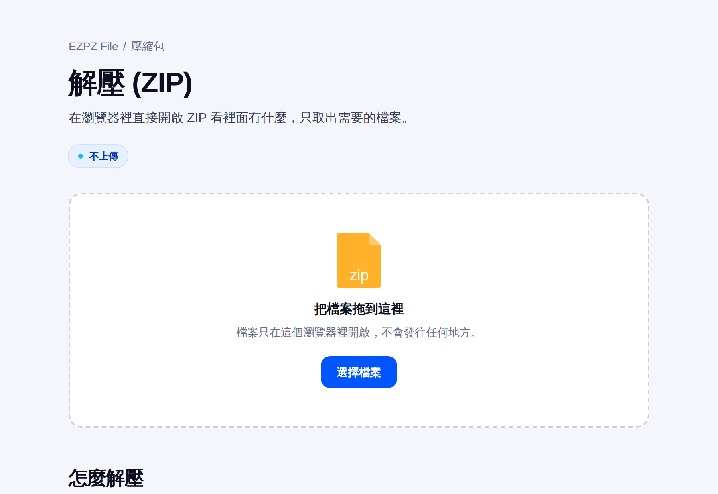Viewport: 718px width, 494px height.
Task: Open the EZPZ File breadcrumb link
Action: click(93, 47)
